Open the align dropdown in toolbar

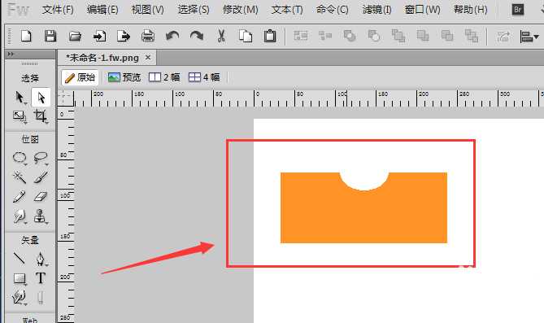529,36
